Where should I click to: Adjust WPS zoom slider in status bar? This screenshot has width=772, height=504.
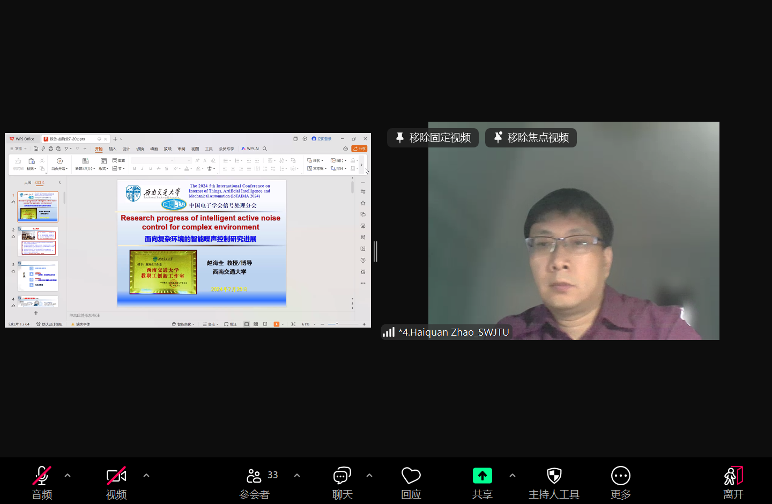[343, 324]
